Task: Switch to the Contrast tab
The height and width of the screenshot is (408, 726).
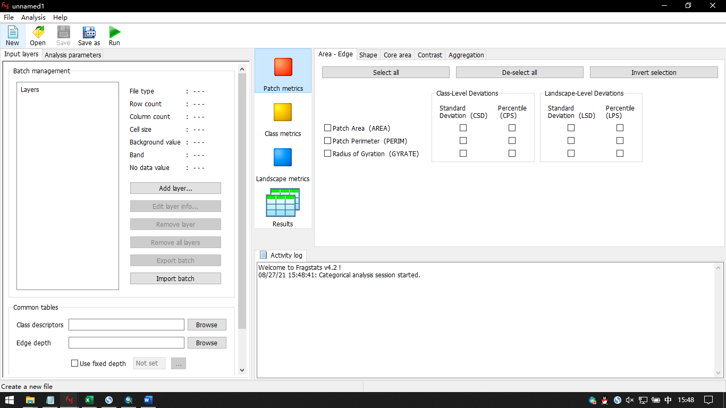Action: point(430,55)
